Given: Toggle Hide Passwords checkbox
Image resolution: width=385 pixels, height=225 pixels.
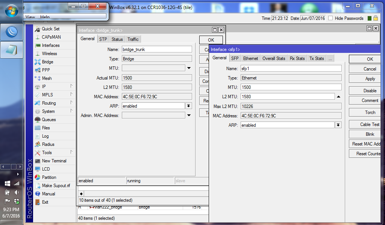Looking at the screenshot, I should click(330, 18).
